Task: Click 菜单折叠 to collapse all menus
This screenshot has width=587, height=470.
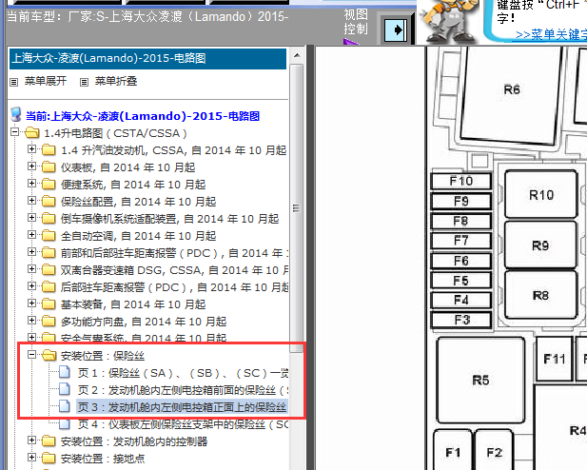Action: click(x=116, y=81)
